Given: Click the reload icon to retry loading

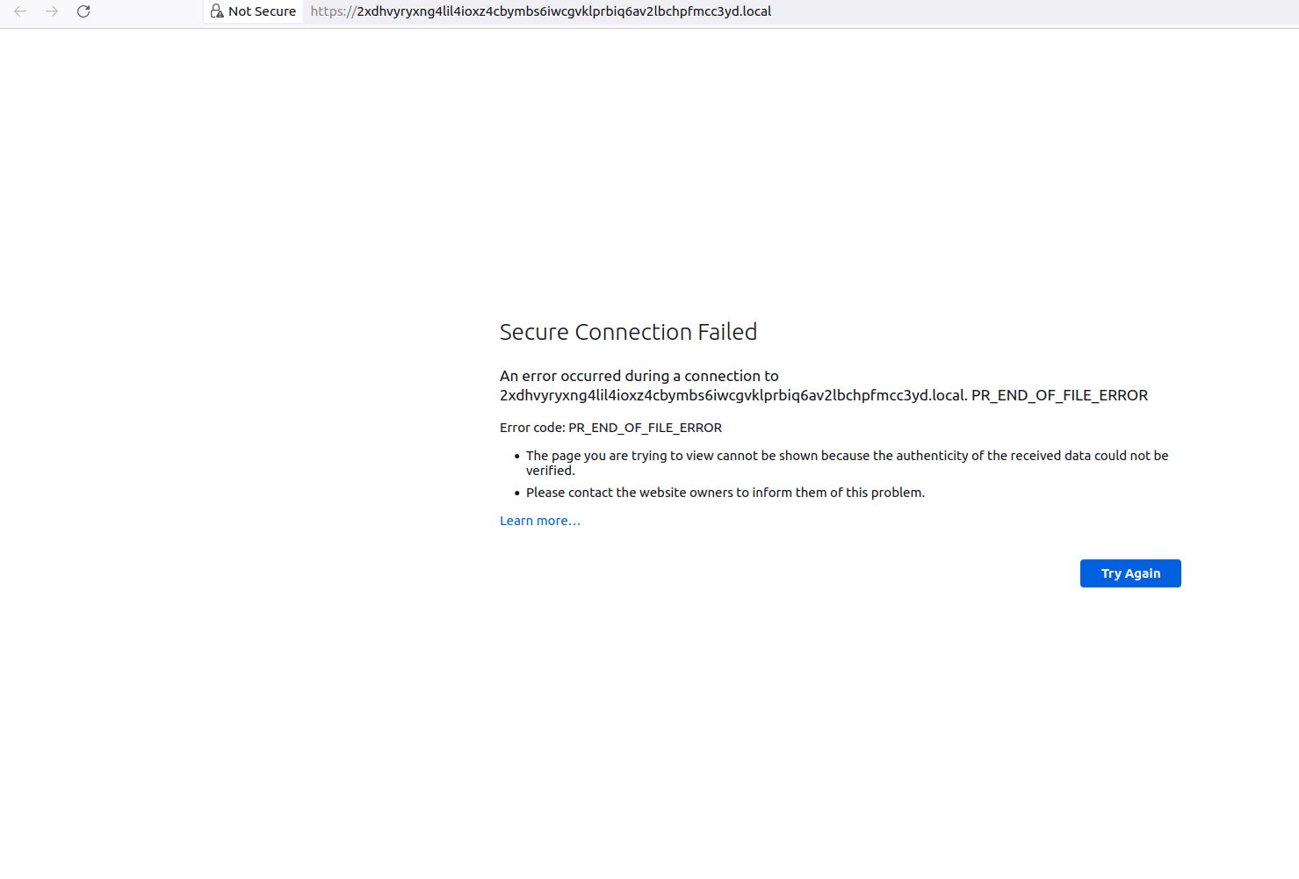Looking at the screenshot, I should point(83,11).
